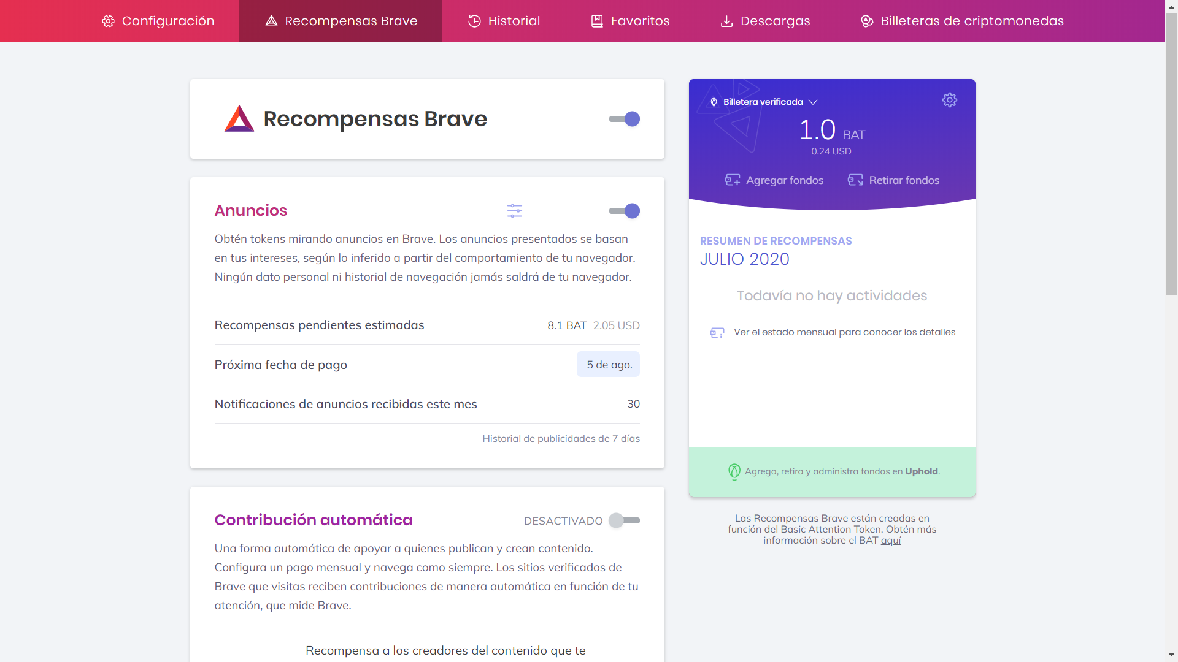The width and height of the screenshot is (1178, 662).
Task: Click the Uphold logo icon
Action: tap(734, 471)
